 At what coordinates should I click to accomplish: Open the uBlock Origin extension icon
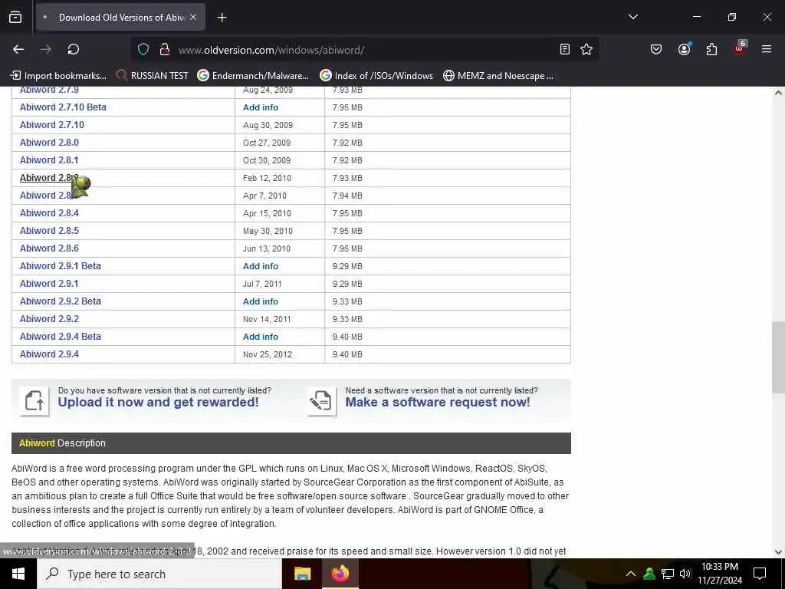[740, 48]
